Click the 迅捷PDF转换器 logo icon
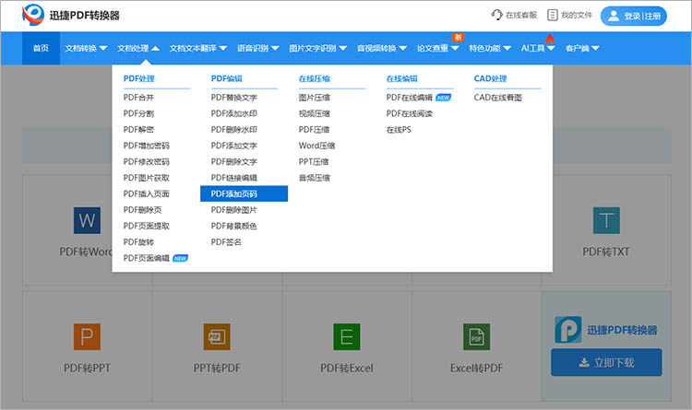 click(33, 15)
